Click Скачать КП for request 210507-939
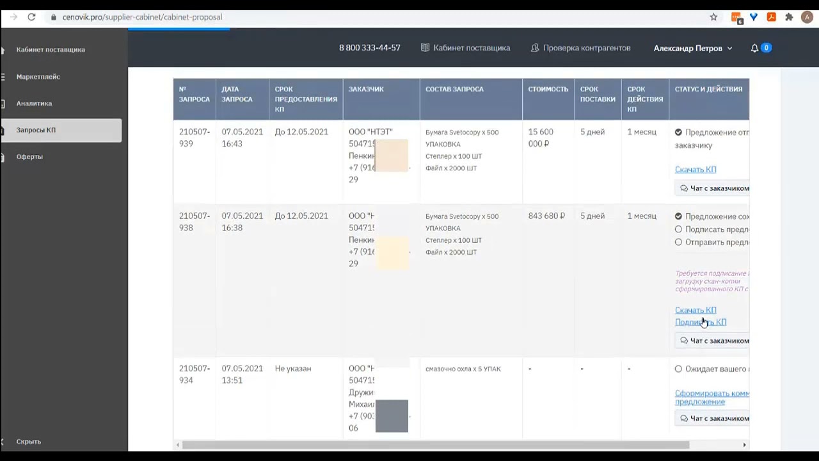The image size is (819, 461). [696, 170]
